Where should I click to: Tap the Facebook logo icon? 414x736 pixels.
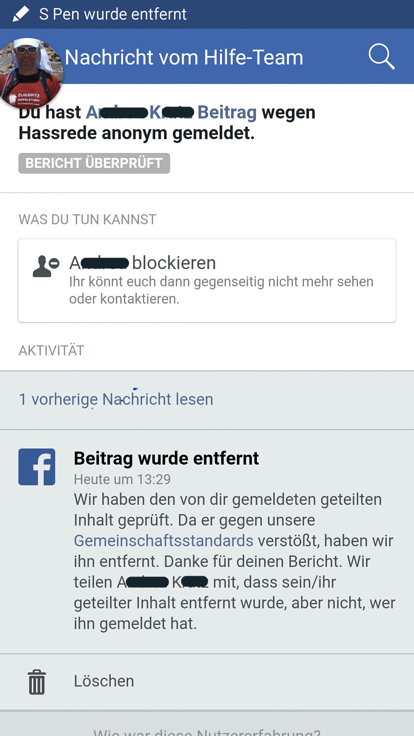pyautogui.click(x=37, y=467)
